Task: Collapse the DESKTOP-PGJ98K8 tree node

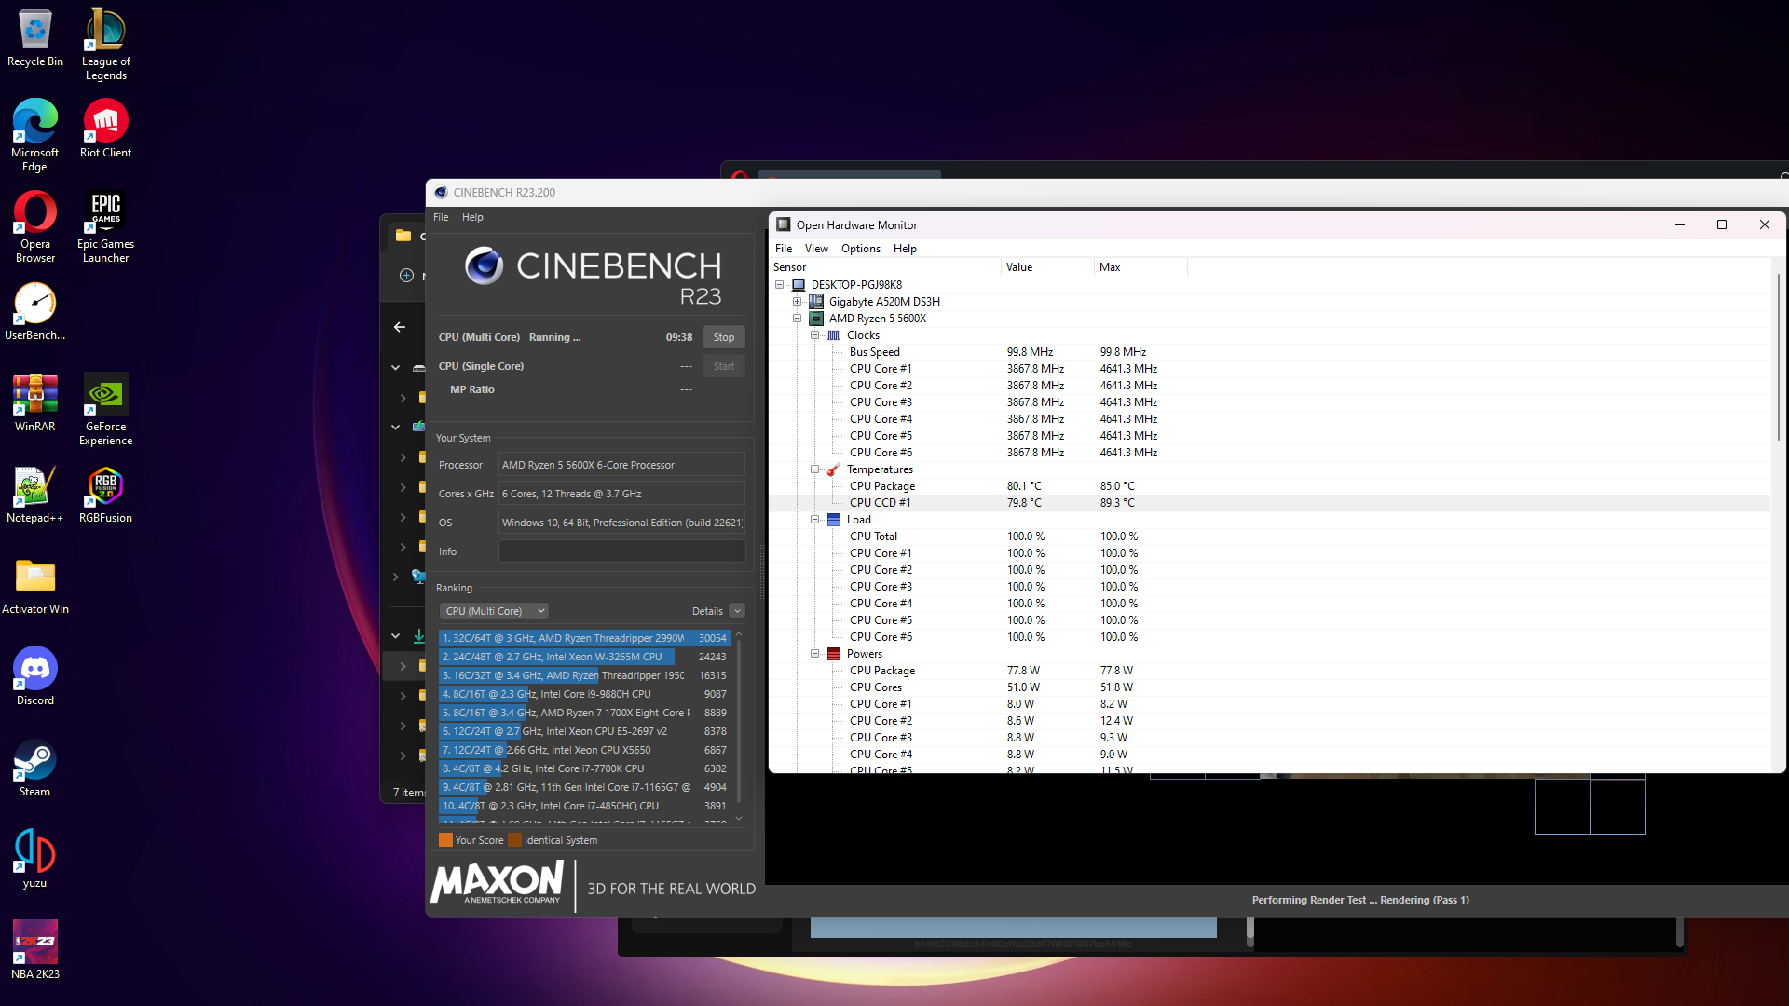Action: click(780, 285)
